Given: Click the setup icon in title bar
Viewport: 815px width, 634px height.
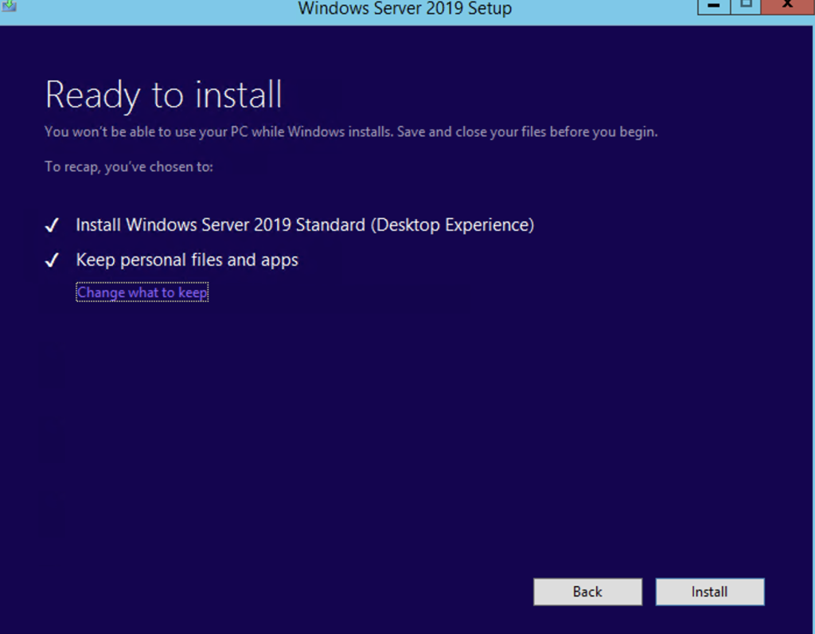Looking at the screenshot, I should (9, 6).
